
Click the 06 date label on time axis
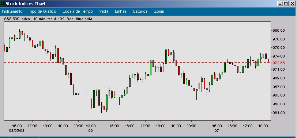[x=91, y=130]
